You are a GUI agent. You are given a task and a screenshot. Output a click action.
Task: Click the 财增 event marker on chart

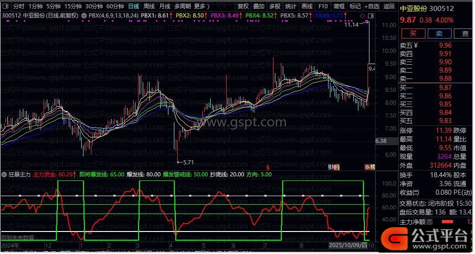click(x=335, y=166)
